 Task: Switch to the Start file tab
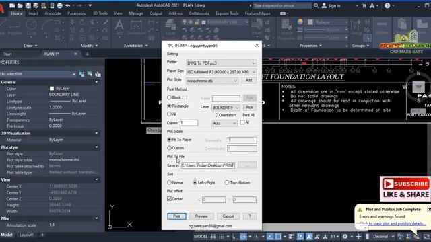7,54
